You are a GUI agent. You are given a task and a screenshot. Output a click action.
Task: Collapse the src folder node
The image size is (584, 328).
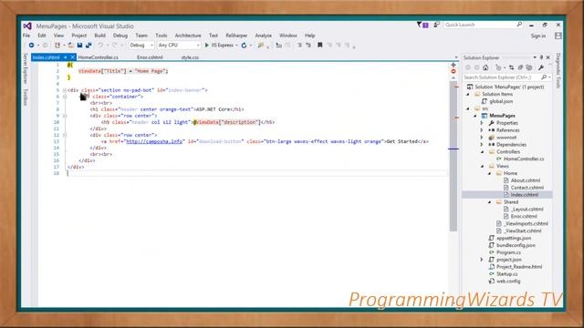coord(468,108)
